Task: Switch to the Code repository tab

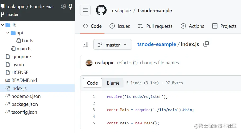Action: pos(92,26)
